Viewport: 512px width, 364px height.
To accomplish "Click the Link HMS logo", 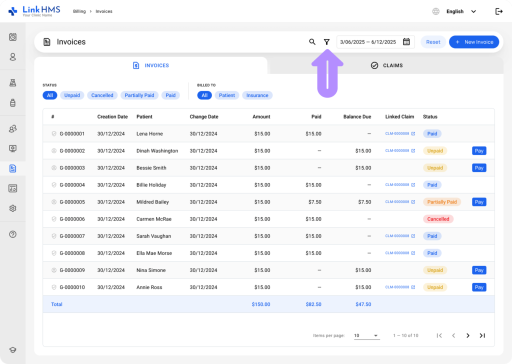I will pos(34,11).
